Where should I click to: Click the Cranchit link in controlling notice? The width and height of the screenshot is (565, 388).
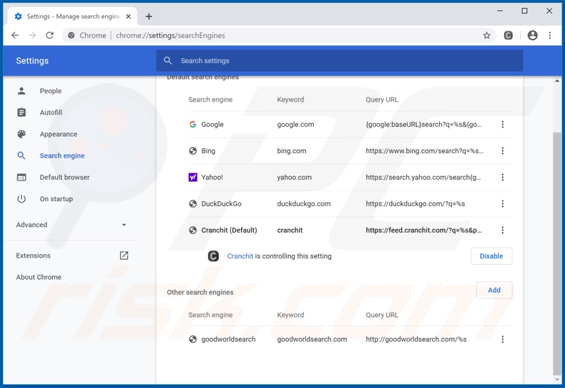(240, 256)
